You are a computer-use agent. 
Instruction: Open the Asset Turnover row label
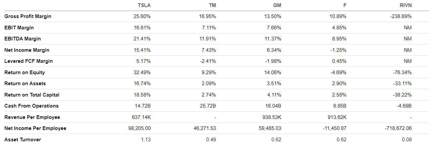point(23,140)
